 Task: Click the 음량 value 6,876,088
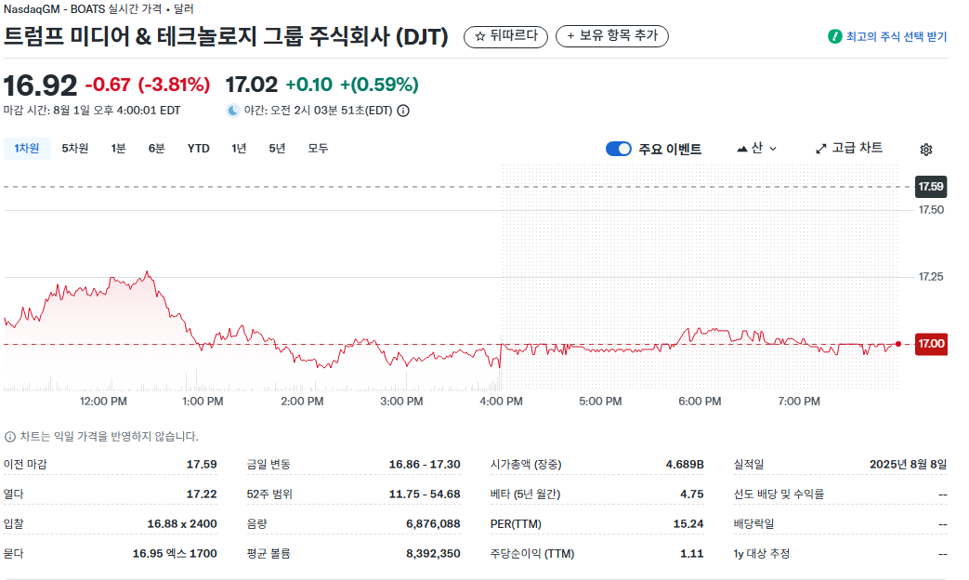point(433,523)
